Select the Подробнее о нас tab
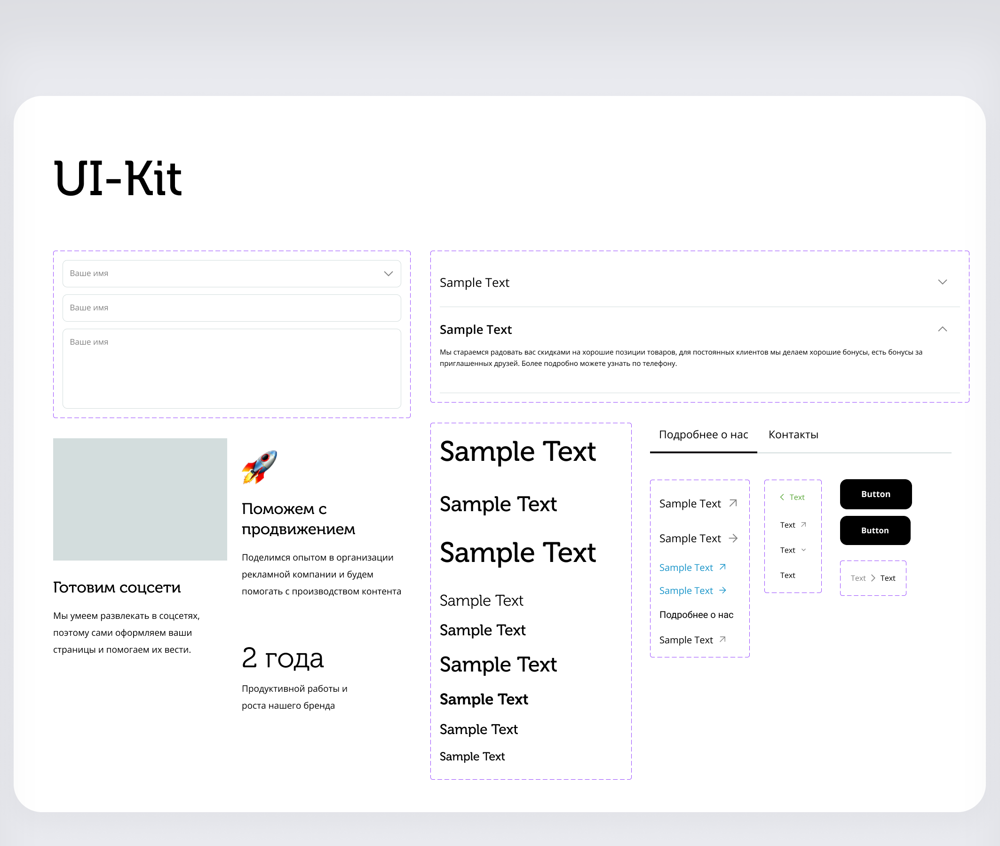1000x846 pixels. [x=703, y=435]
